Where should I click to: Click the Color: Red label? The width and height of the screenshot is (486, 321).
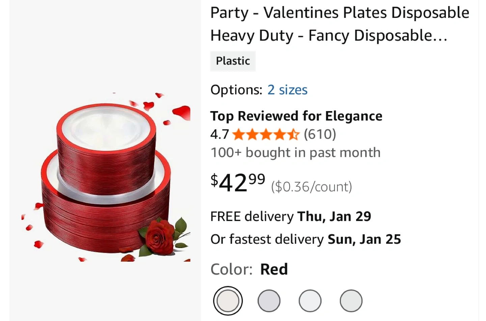249,269
